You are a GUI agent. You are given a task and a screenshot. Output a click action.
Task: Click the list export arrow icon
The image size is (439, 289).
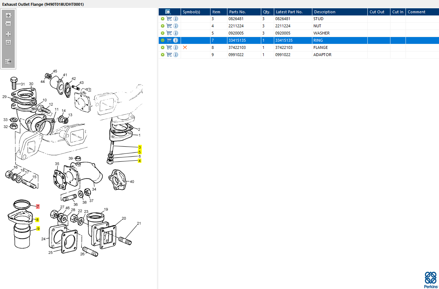8,62
